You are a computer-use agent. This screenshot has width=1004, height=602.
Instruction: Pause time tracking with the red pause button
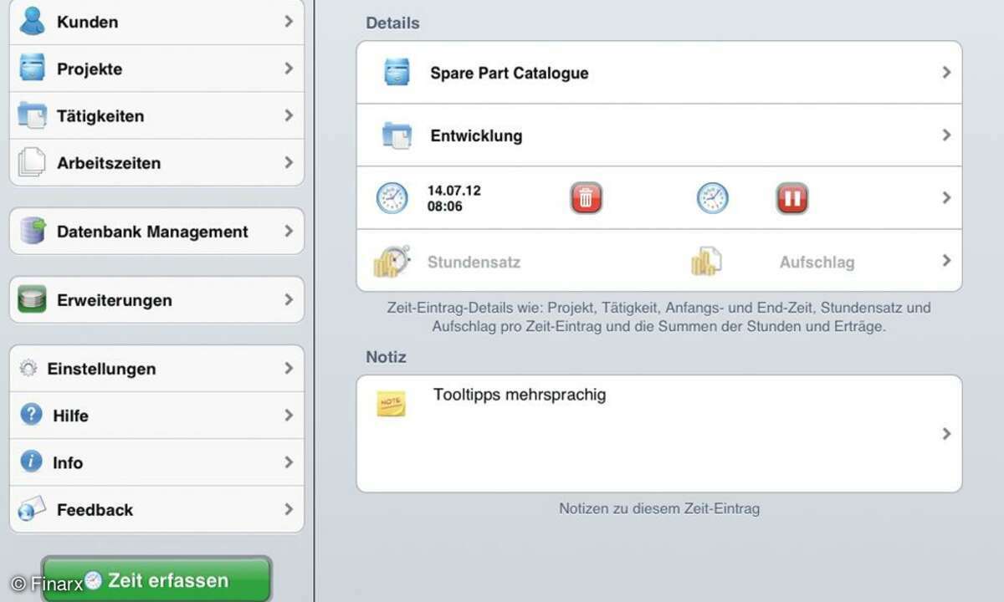791,198
